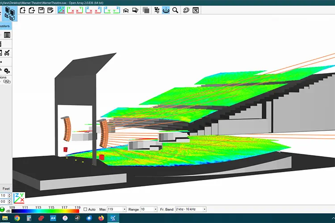Open the color palette icon
335x223 pixels.
186,10
